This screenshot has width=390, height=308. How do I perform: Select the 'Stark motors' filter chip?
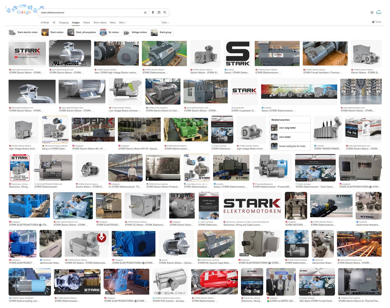53,32
